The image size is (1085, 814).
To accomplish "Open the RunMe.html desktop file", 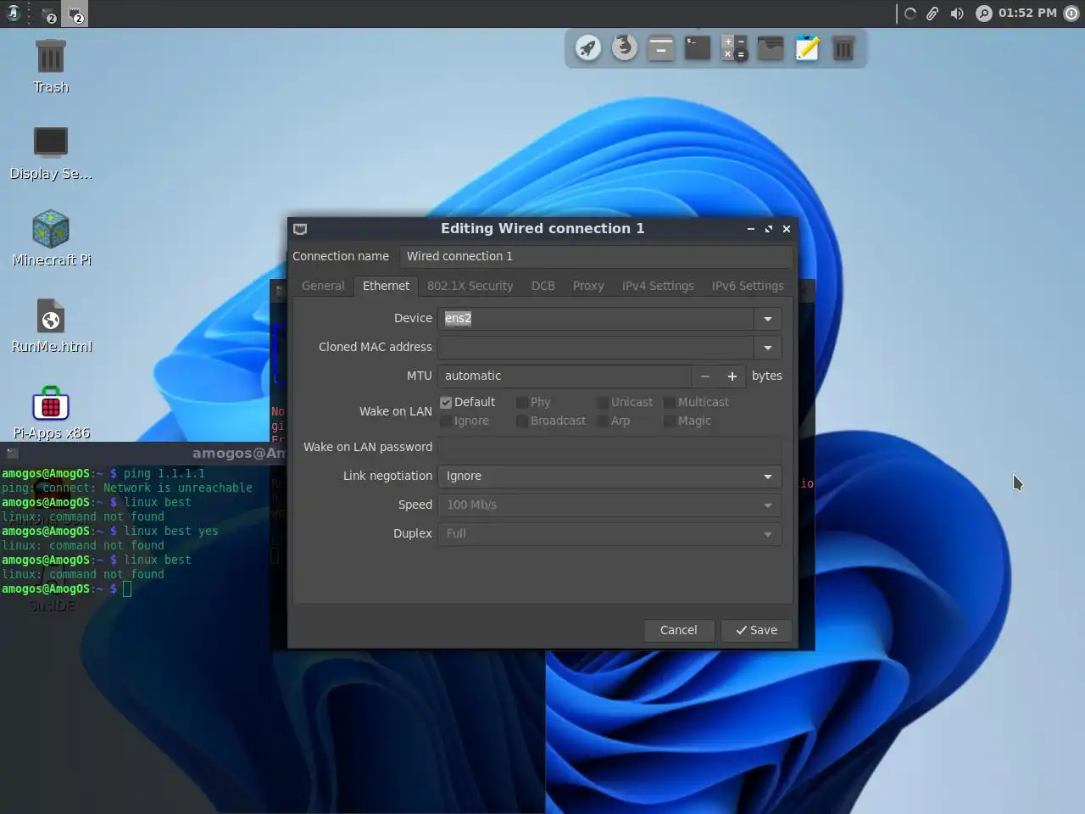I will pos(51,326).
